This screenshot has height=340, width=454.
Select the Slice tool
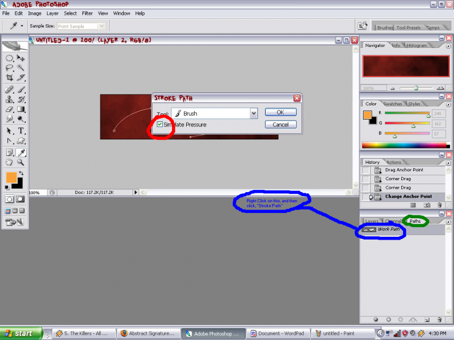tap(20, 78)
